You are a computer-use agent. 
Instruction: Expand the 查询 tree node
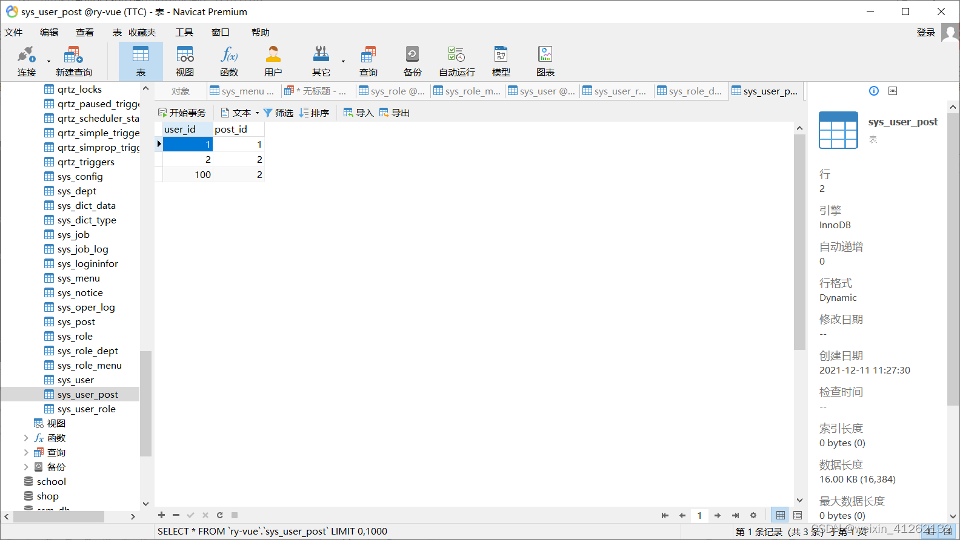[x=26, y=452]
